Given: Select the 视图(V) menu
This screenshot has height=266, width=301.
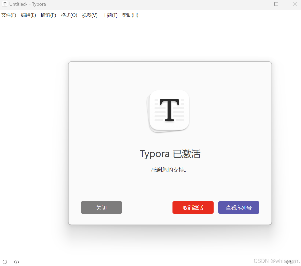Looking at the screenshot, I should (90, 15).
